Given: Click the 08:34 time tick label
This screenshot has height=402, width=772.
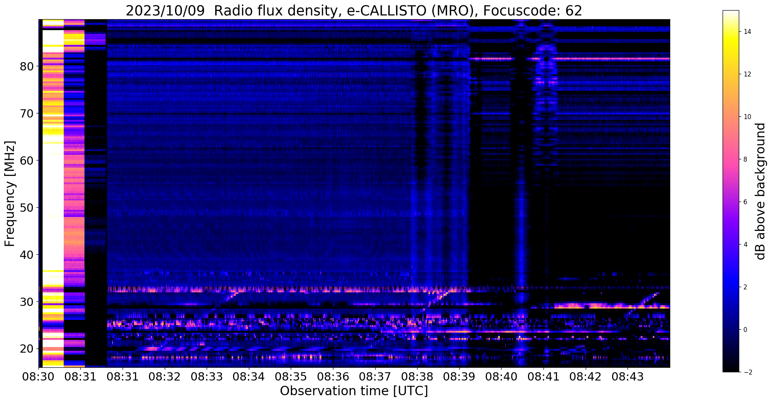Looking at the screenshot, I should [x=249, y=377].
